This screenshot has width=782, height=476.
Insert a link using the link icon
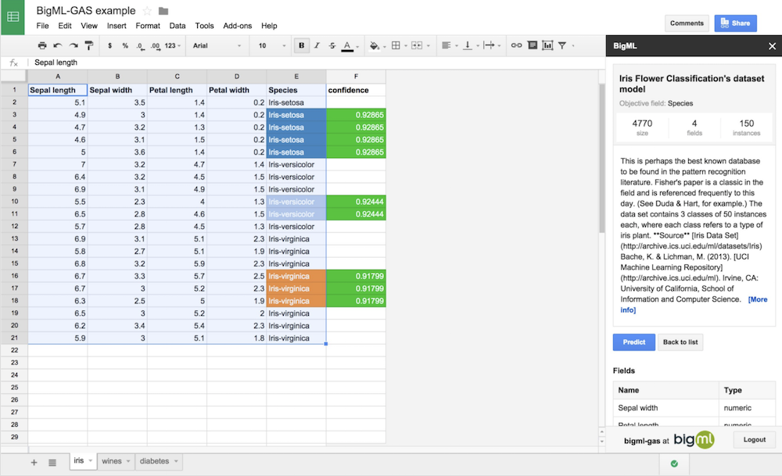(x=516, y=46)
